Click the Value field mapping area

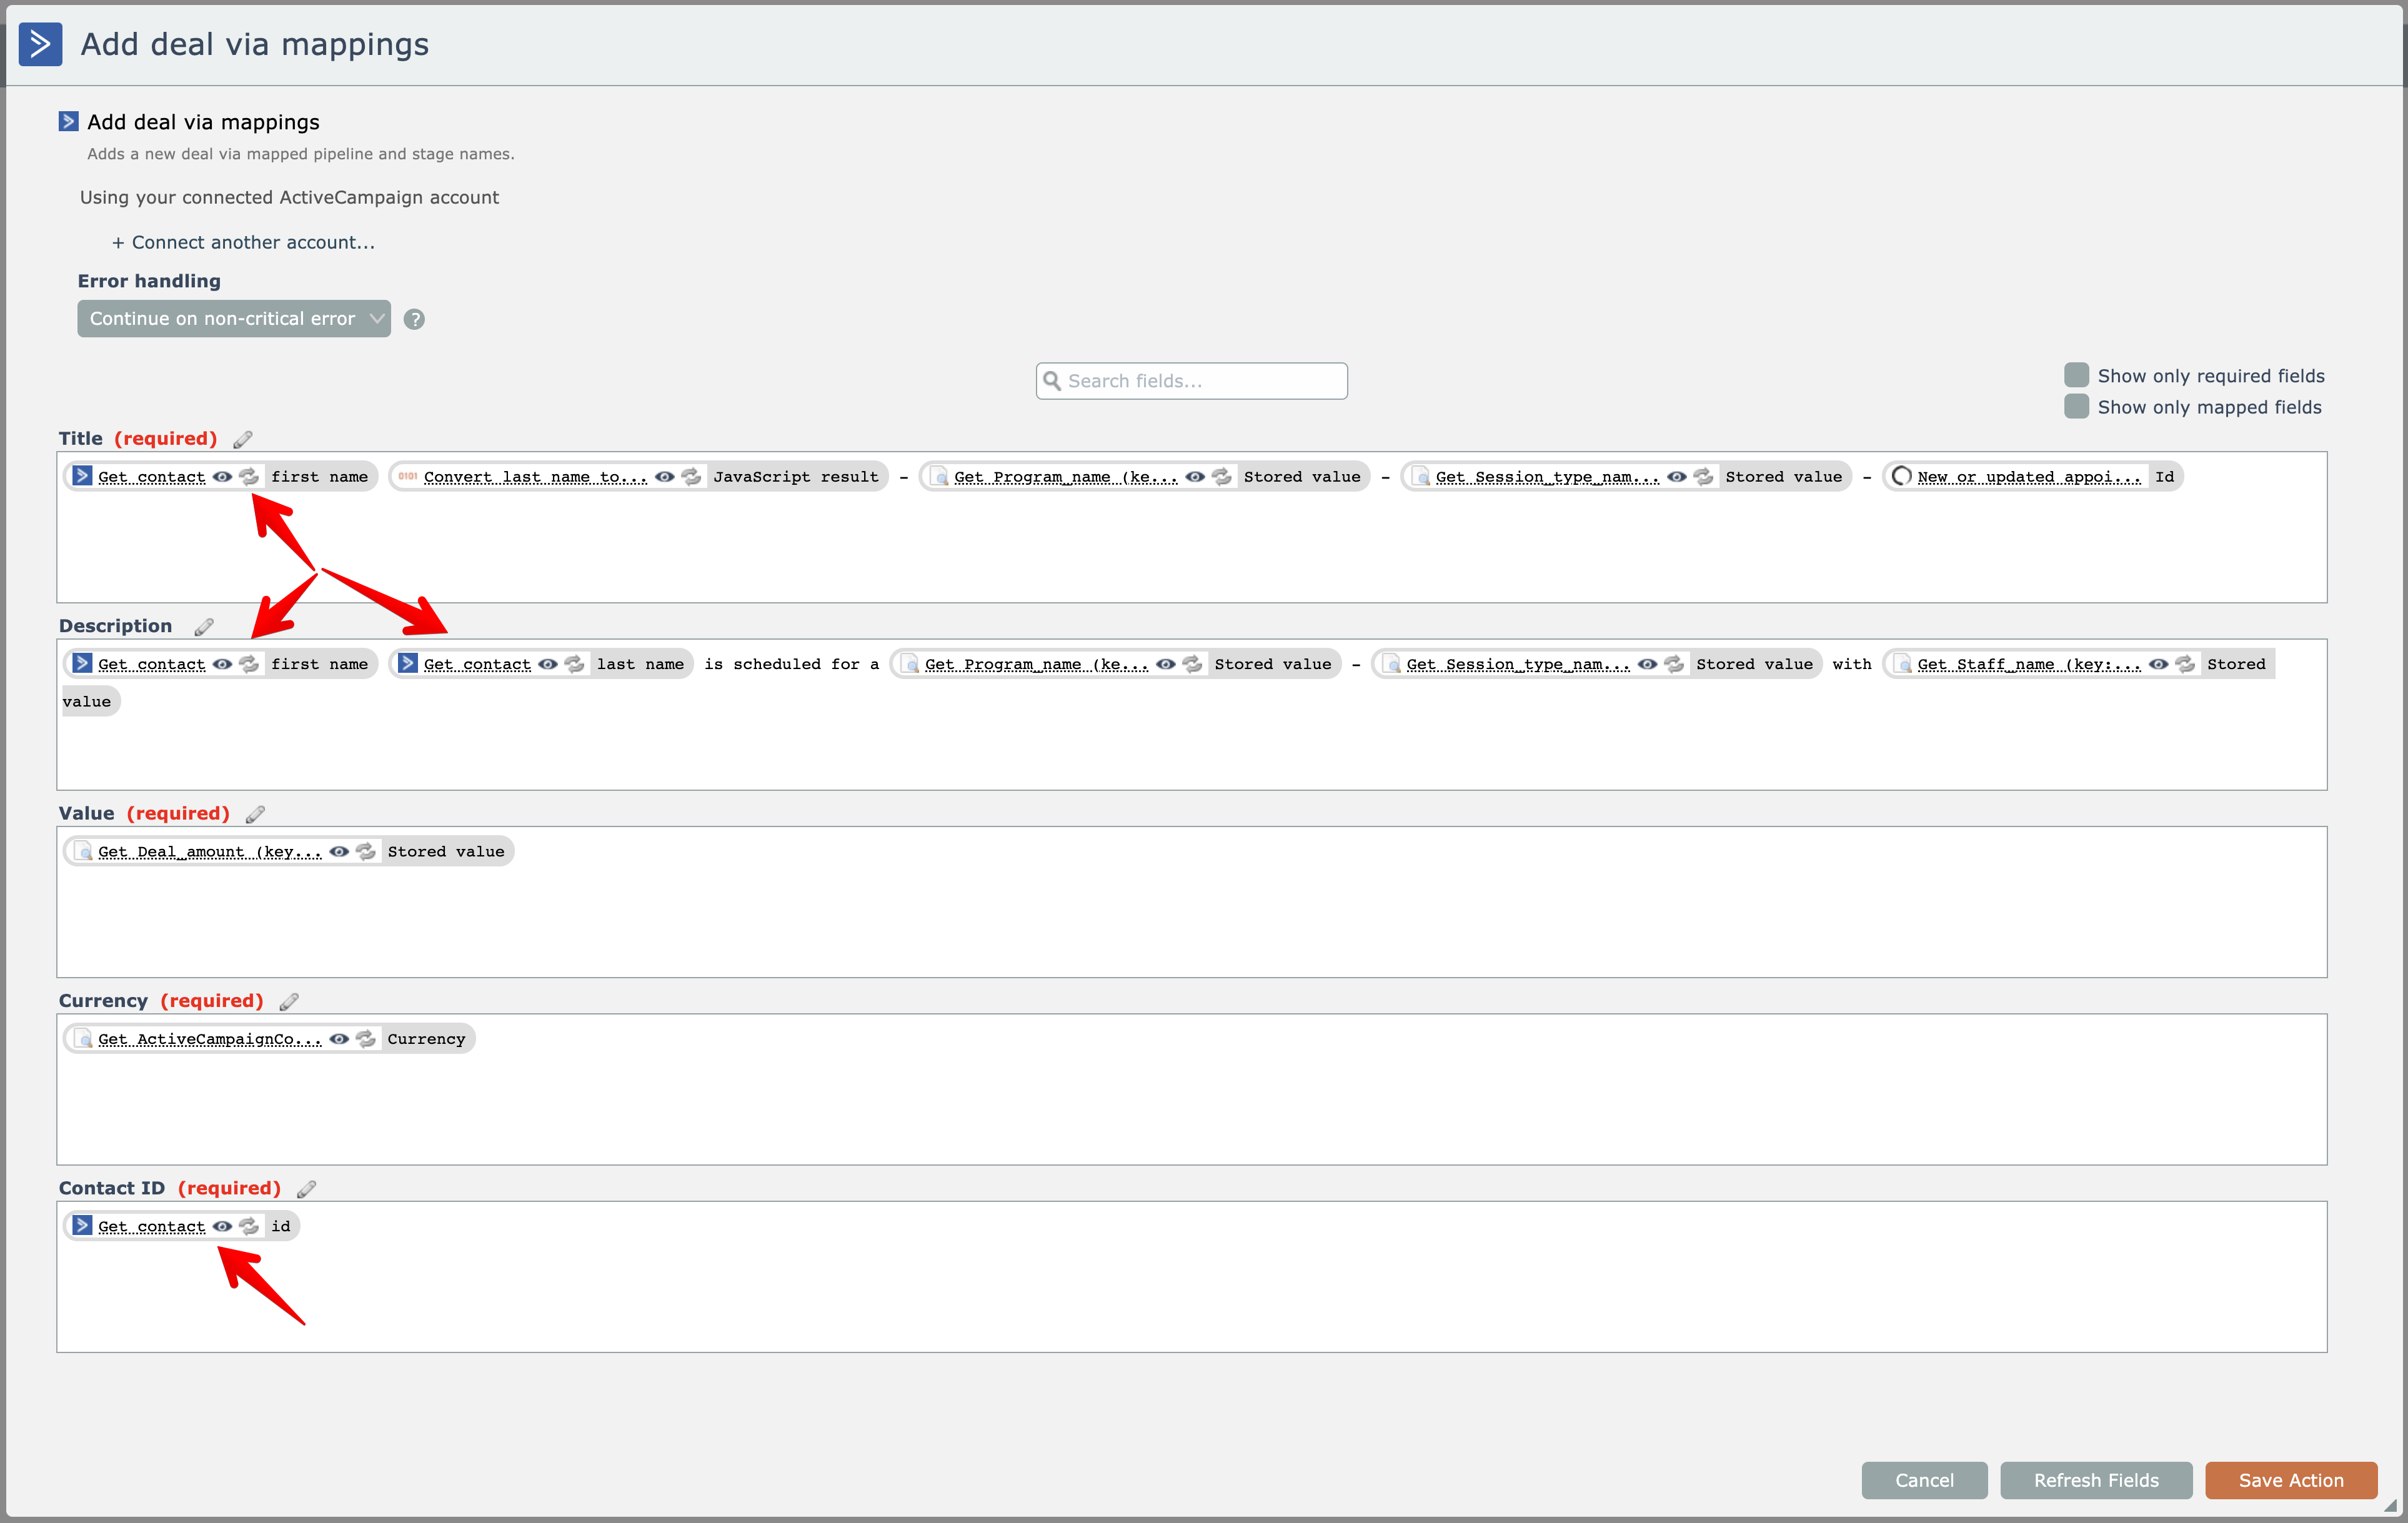point(1190,920)
